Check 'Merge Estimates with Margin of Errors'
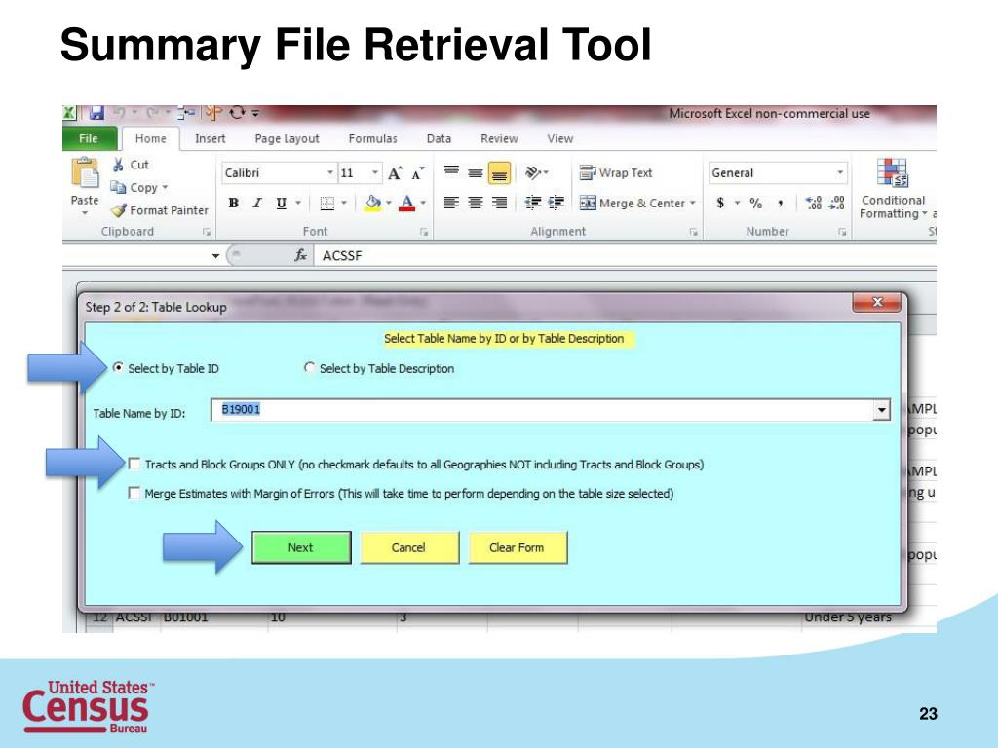This screenshot has height=748, width=998. (134, 494)
